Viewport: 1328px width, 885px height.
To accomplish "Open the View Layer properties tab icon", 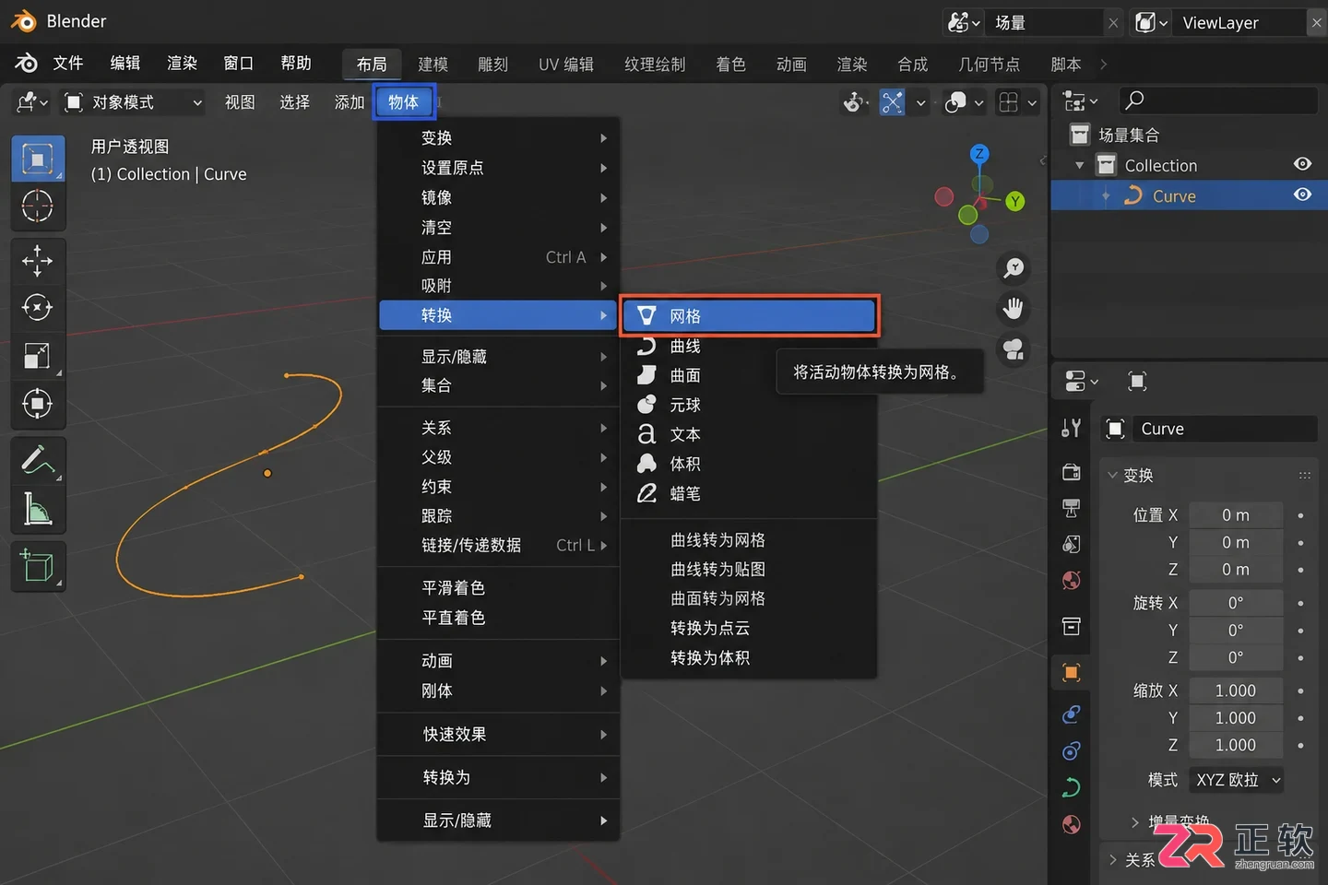I will coord(1071,544).
